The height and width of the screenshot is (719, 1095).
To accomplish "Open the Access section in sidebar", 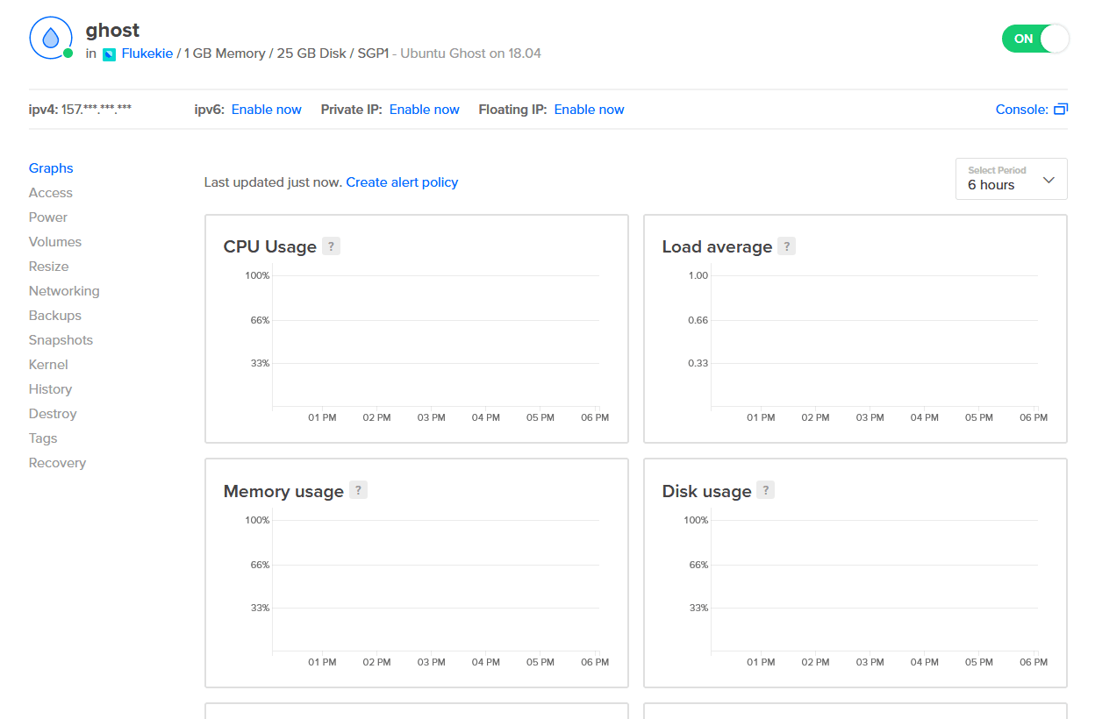I will (x=51, y=193).
